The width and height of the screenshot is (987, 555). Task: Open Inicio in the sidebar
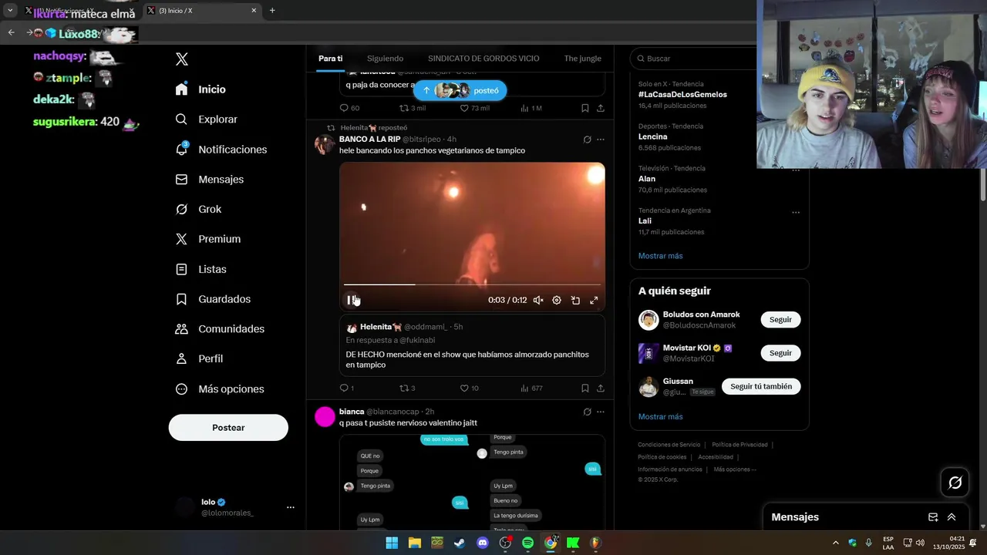pyautogui.click(x=200, y=89)
